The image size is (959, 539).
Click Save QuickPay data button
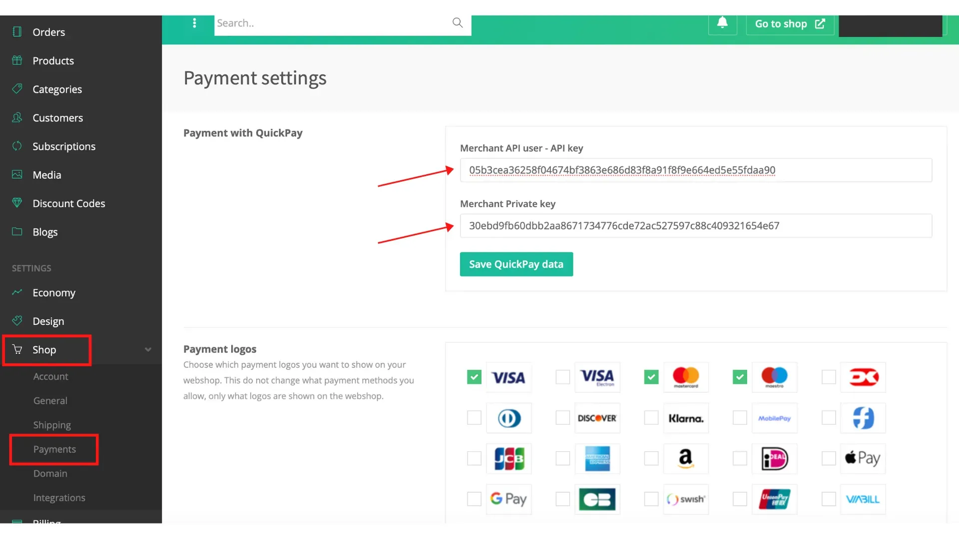click(x=516, y=265)
